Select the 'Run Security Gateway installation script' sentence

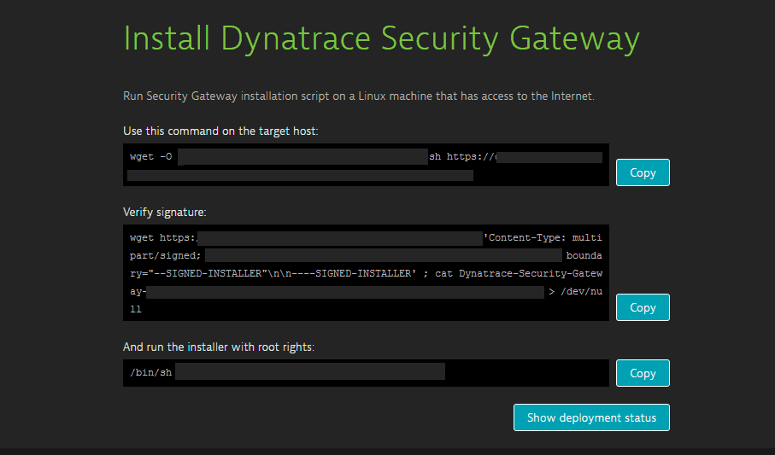(358, 96)
